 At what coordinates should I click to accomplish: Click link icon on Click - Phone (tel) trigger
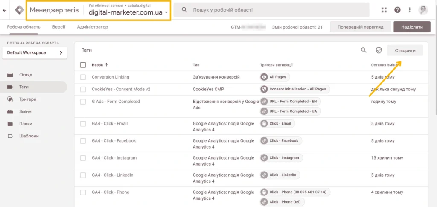264,202
